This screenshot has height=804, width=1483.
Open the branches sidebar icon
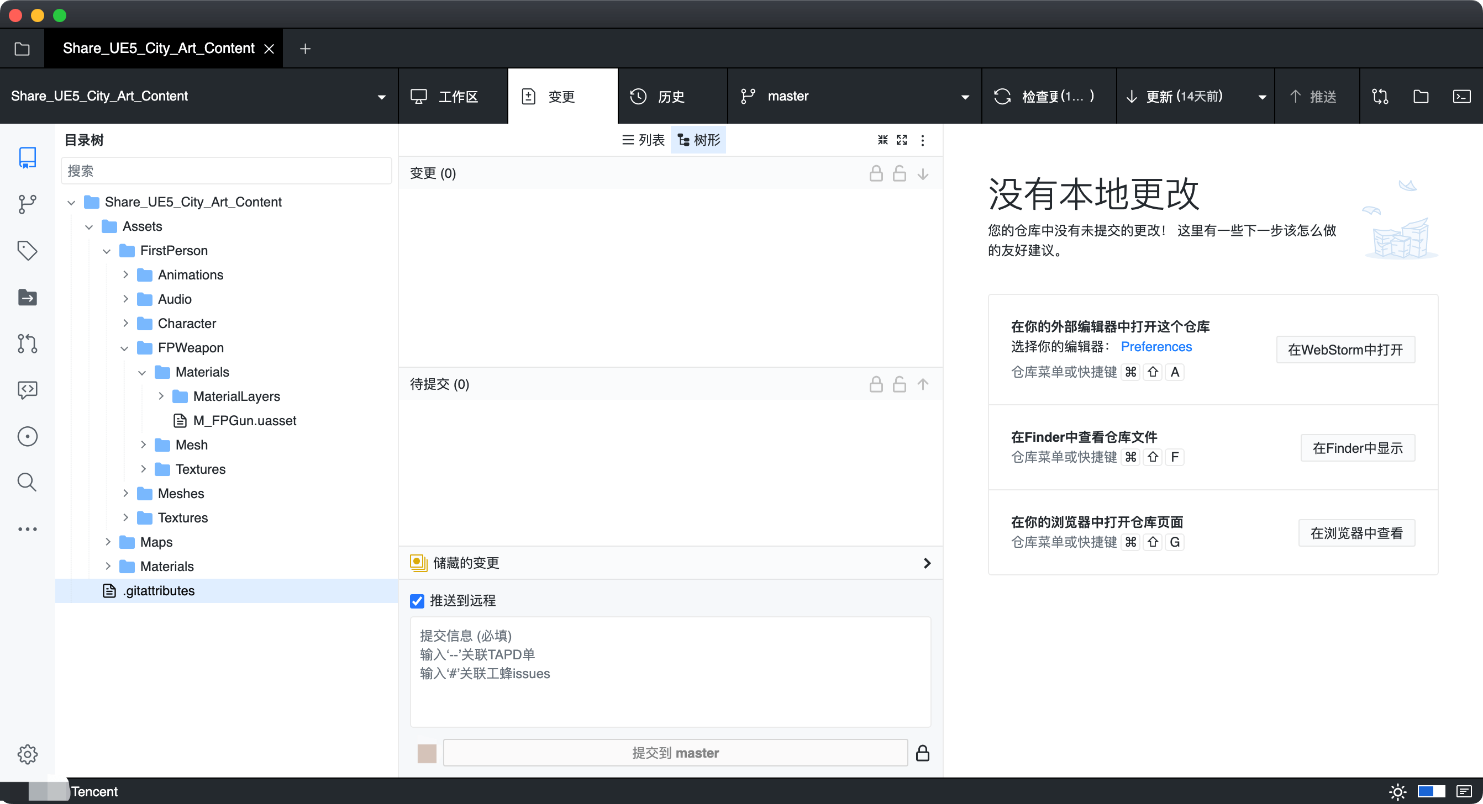click(27, 204)
